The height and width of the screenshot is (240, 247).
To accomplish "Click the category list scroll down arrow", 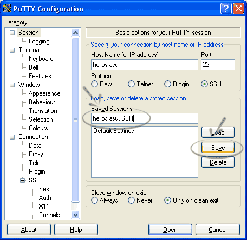I will pyautogui.click(x=75, y=215).
